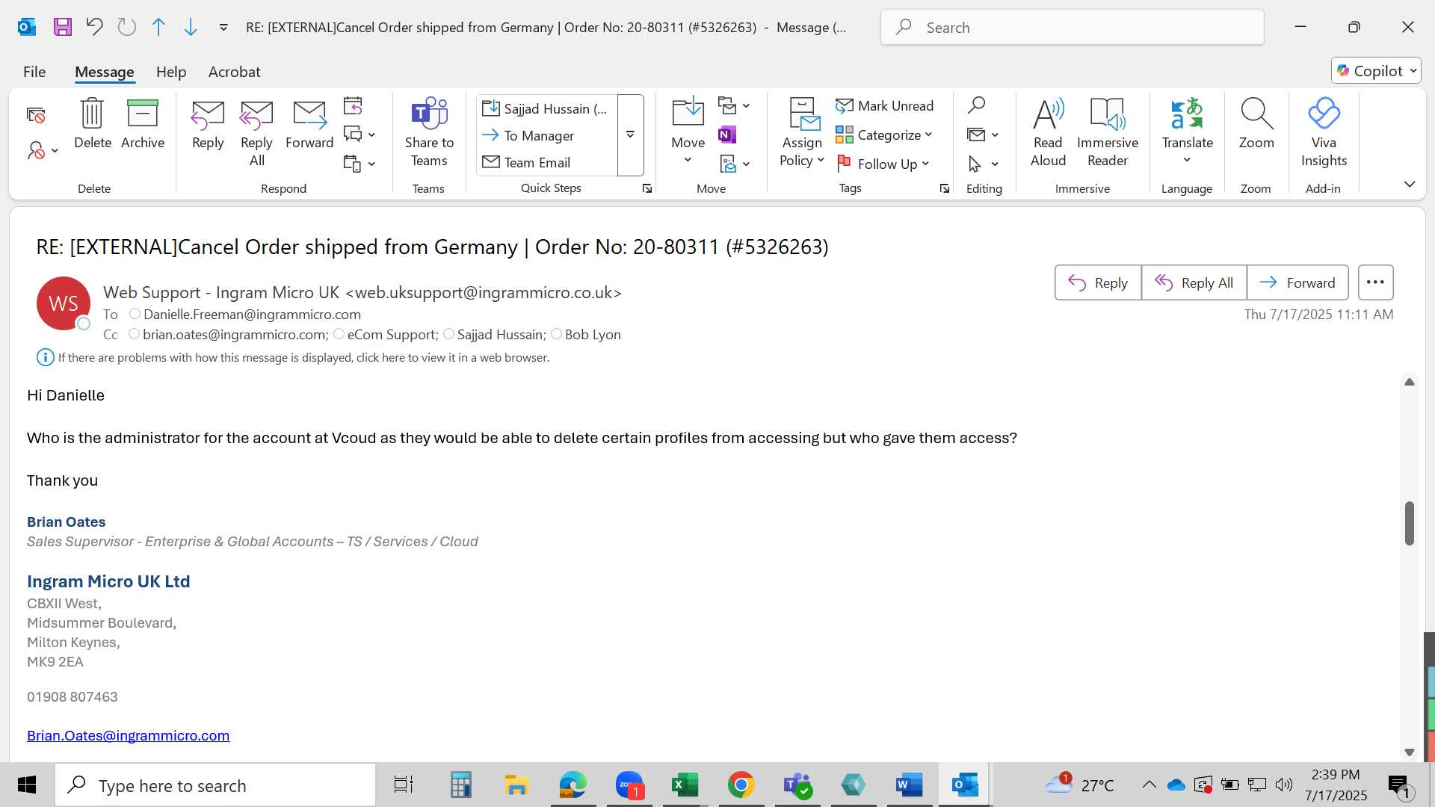Open the Quick Steps dialog launcher
The height and width of the screenshot is (807, 1435).
tap(647, 189)
